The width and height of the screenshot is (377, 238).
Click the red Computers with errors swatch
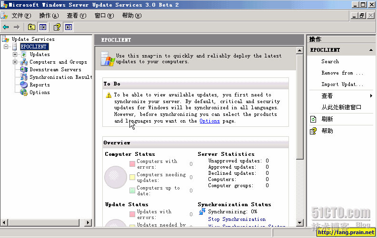tap(132, 164)
